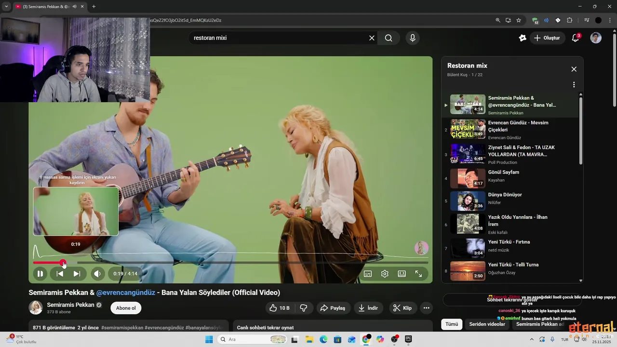This screenshot has width=617, height=347.
Task: Select the Semiramis Pekkan filter chip
Action: coord(540,324)
